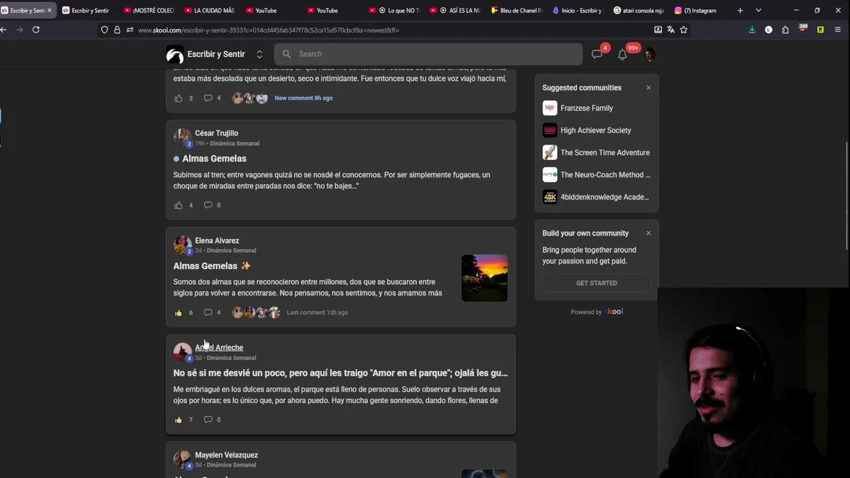Screen dimensions: 850x478
Task: Like César Trujillo's Almas Gemelas post
Action: tap(178, 205)
